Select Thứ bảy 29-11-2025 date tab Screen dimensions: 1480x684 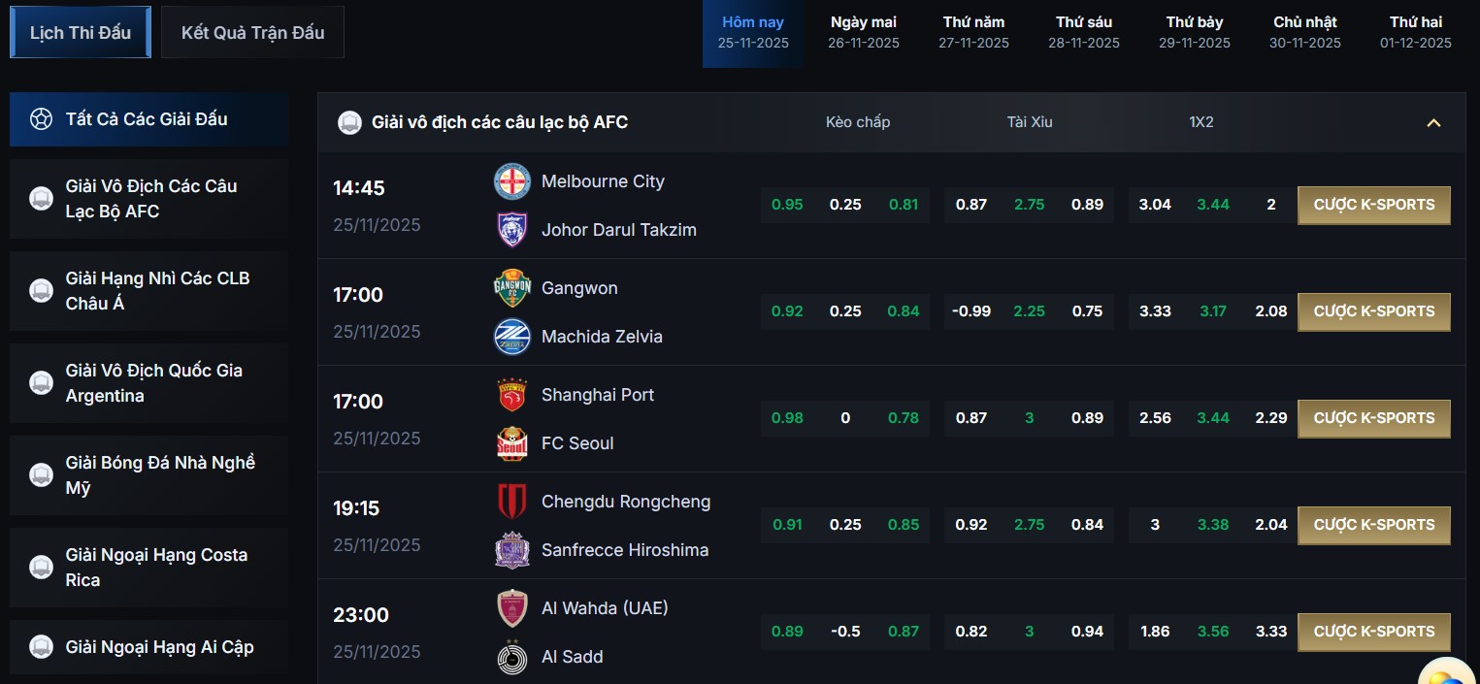point(1195,32)
